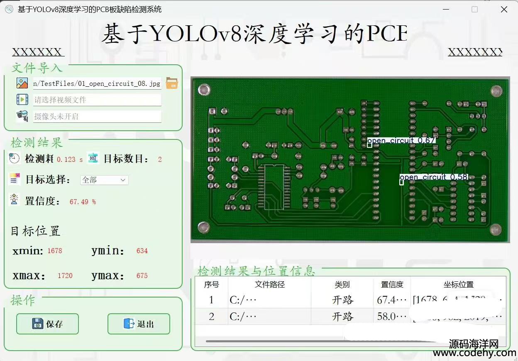Click the 坐标位置 column header

coord(458,285)
